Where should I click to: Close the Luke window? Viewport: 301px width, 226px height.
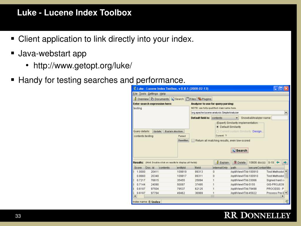click(x=286, y=88)
